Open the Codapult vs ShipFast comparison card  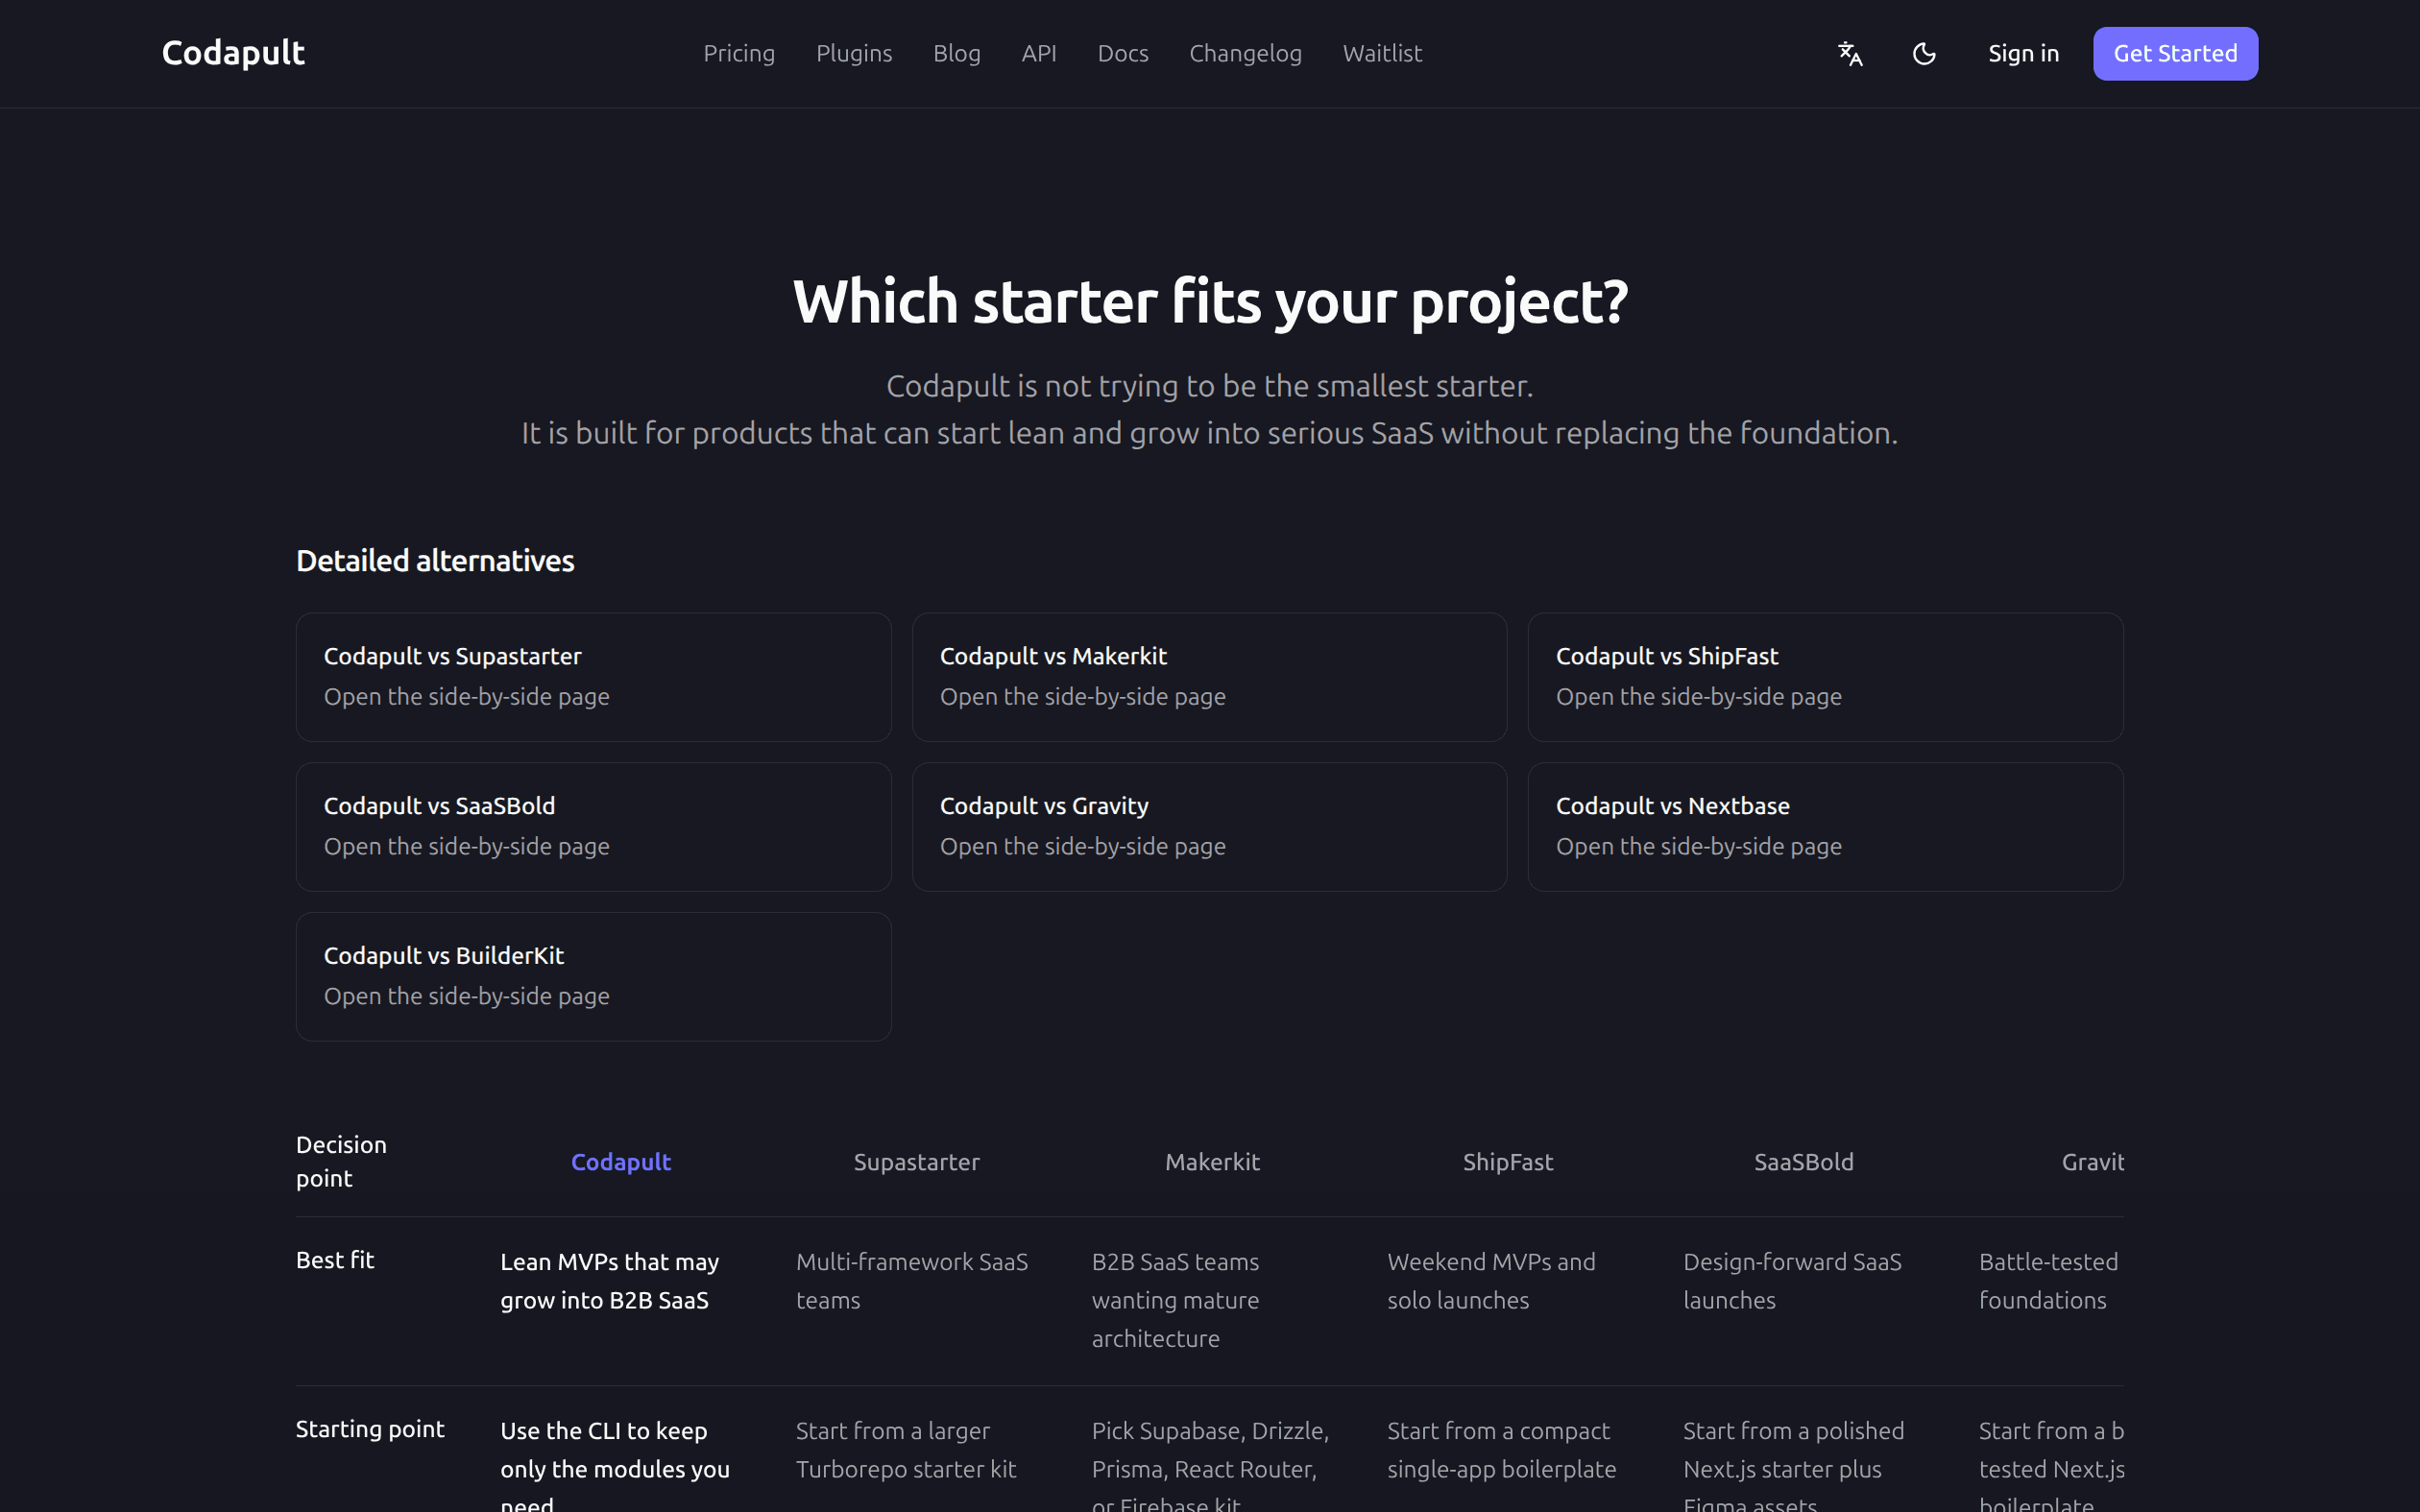1825,677
